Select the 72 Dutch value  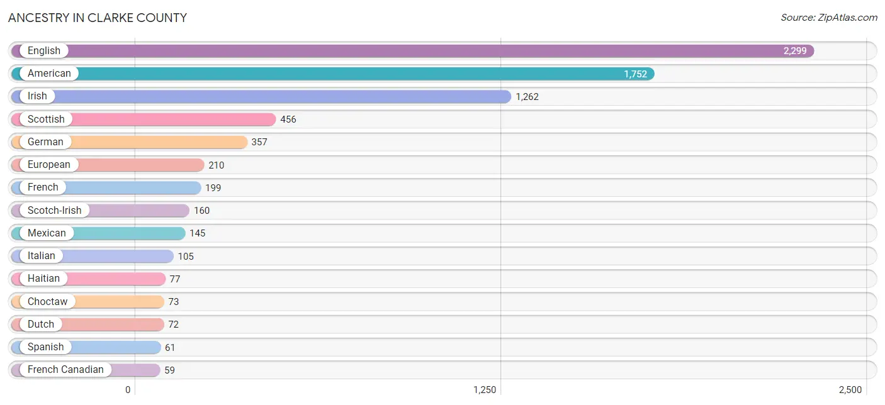pos(174,325)
